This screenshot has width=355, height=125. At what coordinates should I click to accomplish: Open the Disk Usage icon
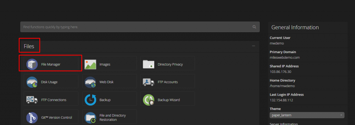pos(32,82)
